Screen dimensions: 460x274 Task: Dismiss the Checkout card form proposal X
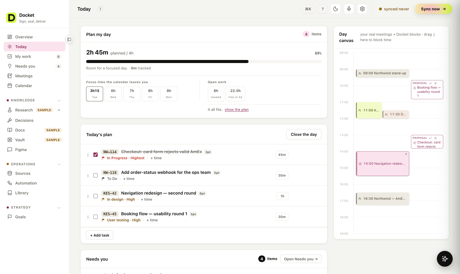[436, 138]
